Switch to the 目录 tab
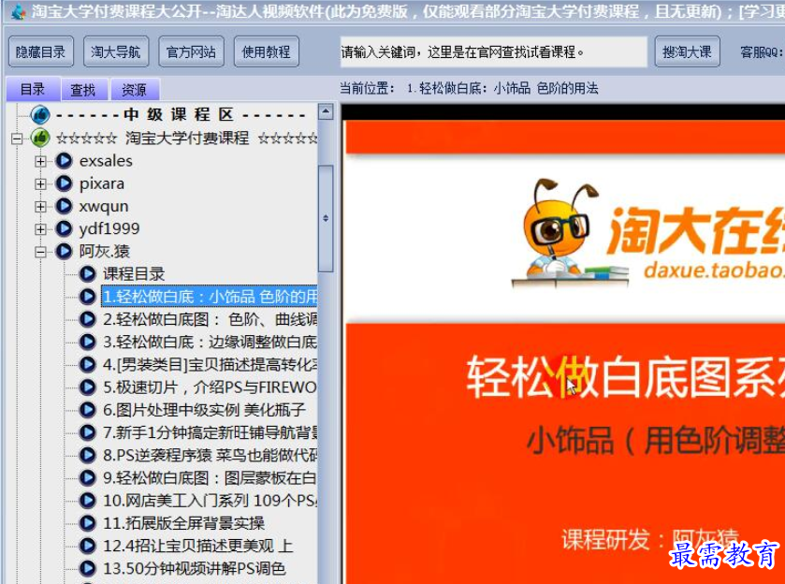The width and height of the screenshot is (785, 584). [x=33, y=89]
